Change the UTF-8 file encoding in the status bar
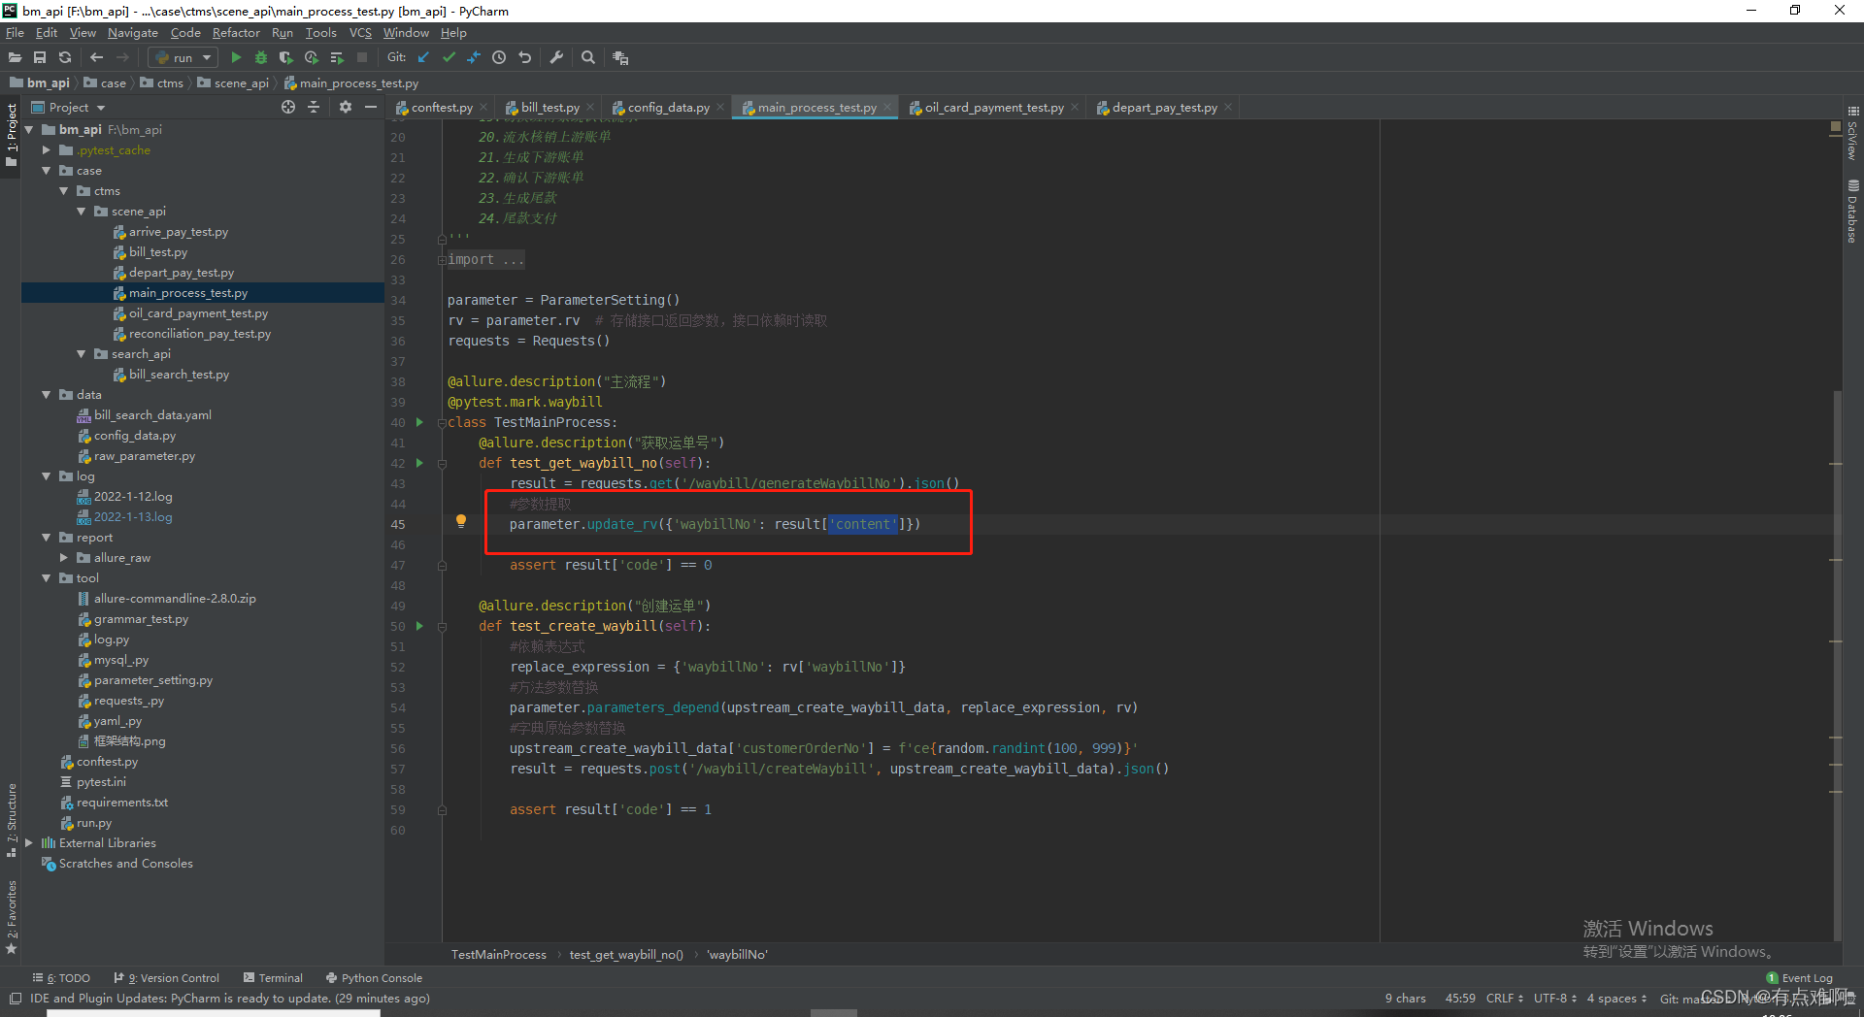This screenshot has width=1864, height=1017. click(x=1554, y=998)
